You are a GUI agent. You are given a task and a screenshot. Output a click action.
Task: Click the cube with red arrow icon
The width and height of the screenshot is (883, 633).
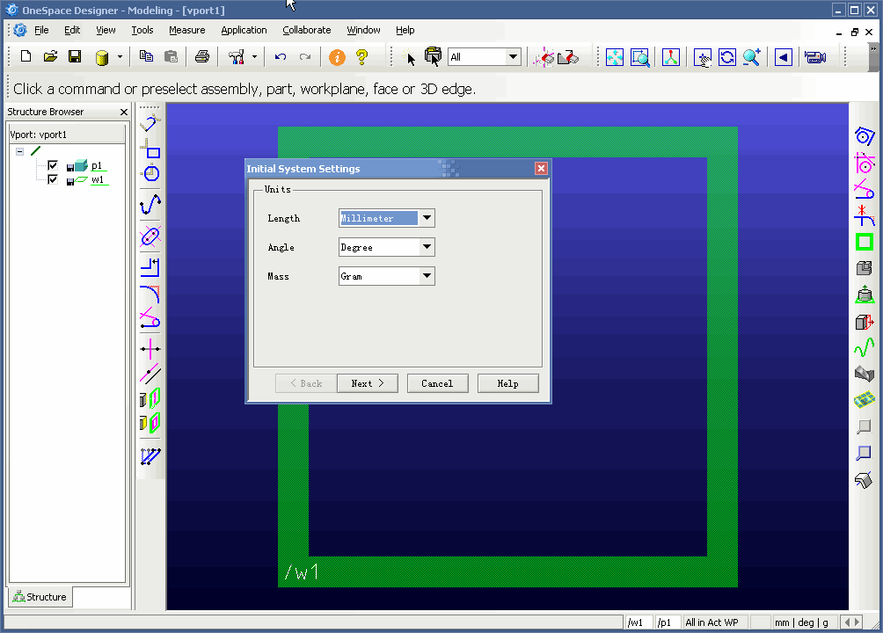pyautogui.click(x=865, y=322)
